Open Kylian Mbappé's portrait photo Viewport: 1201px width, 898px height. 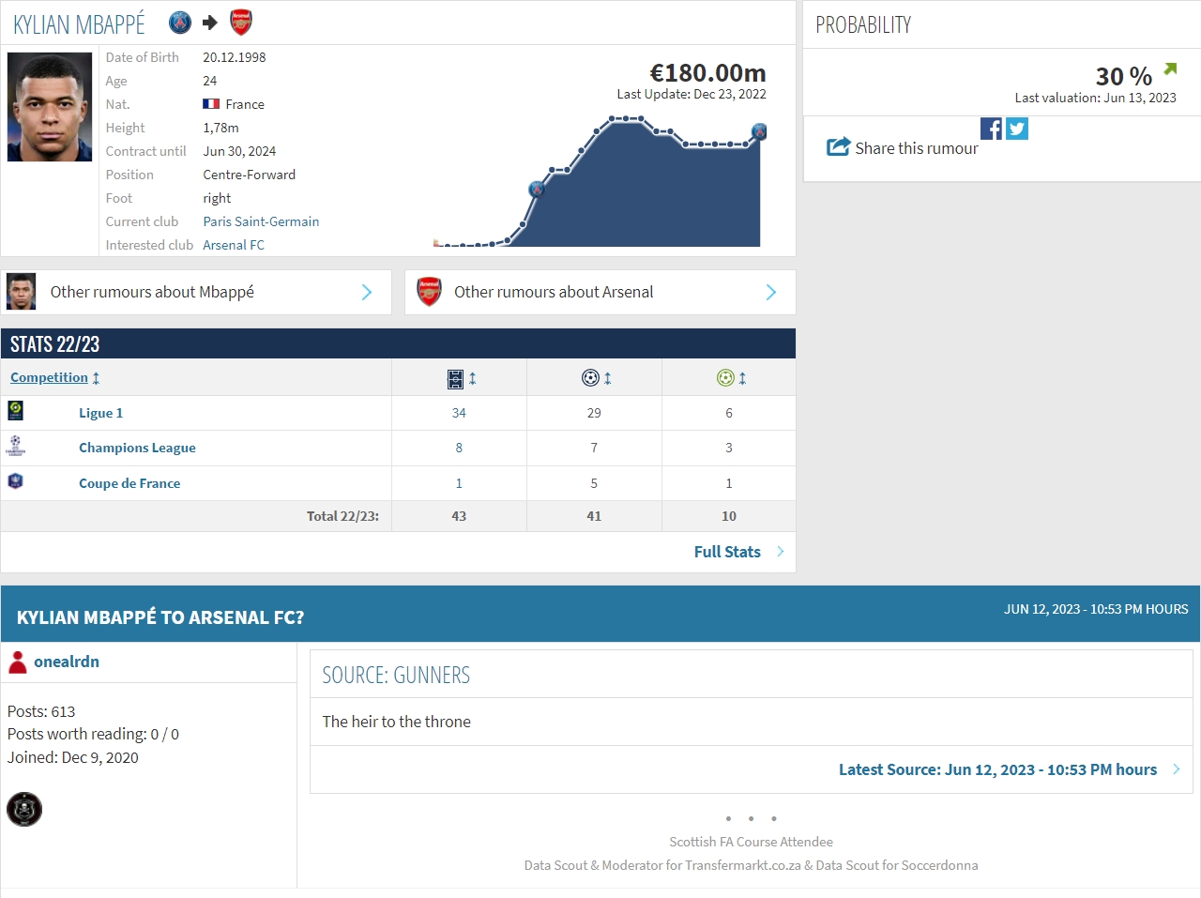point(50,107)
